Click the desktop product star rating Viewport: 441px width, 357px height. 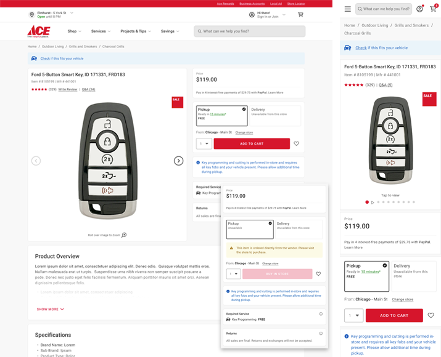(39, 89)
